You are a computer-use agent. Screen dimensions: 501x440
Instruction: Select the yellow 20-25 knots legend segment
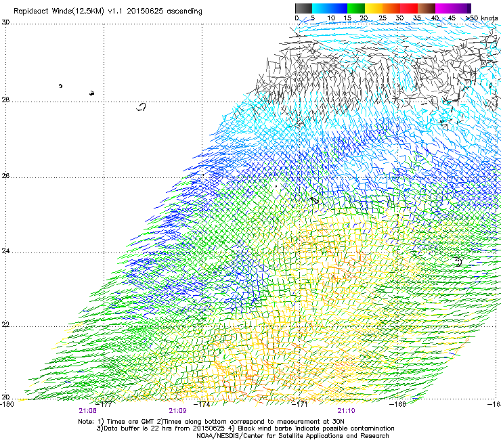tap(374, 8)
